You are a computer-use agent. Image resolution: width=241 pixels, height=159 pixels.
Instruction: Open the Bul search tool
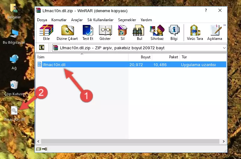(x=139, y=32)
